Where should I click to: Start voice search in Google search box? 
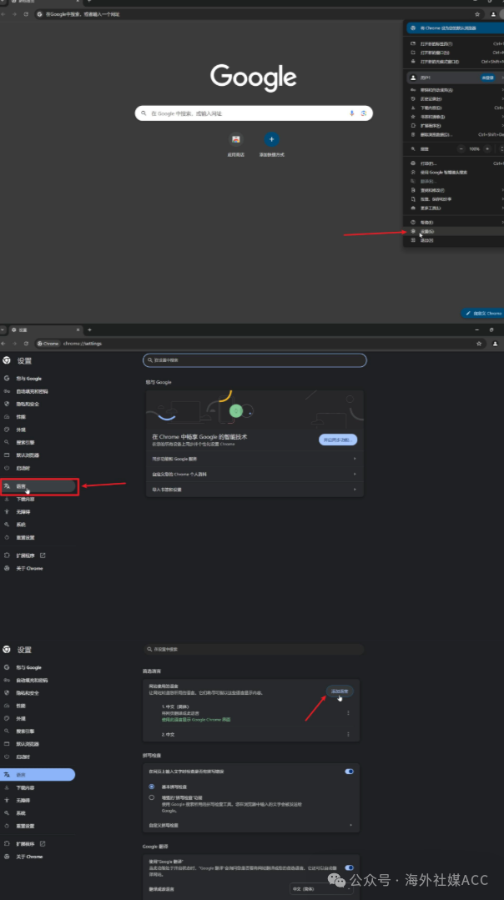[x=352, y=113]
